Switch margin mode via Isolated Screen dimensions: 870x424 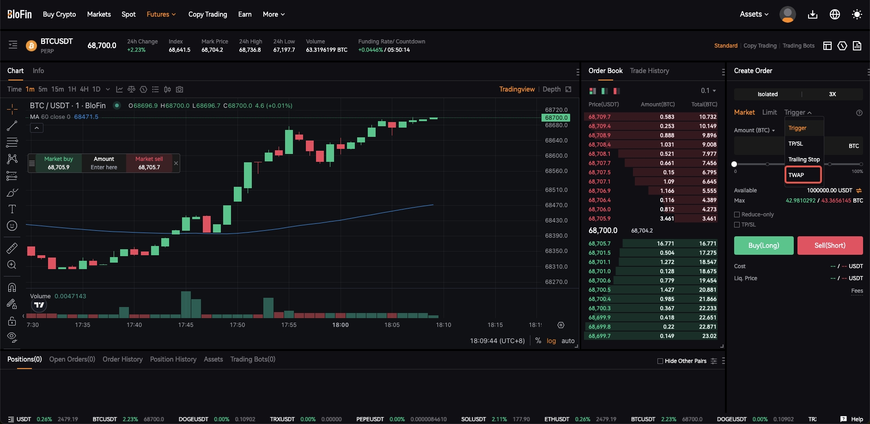pyautogui.click(x=767, y=94)
